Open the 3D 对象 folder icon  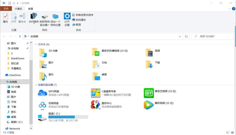click(43, 53)
